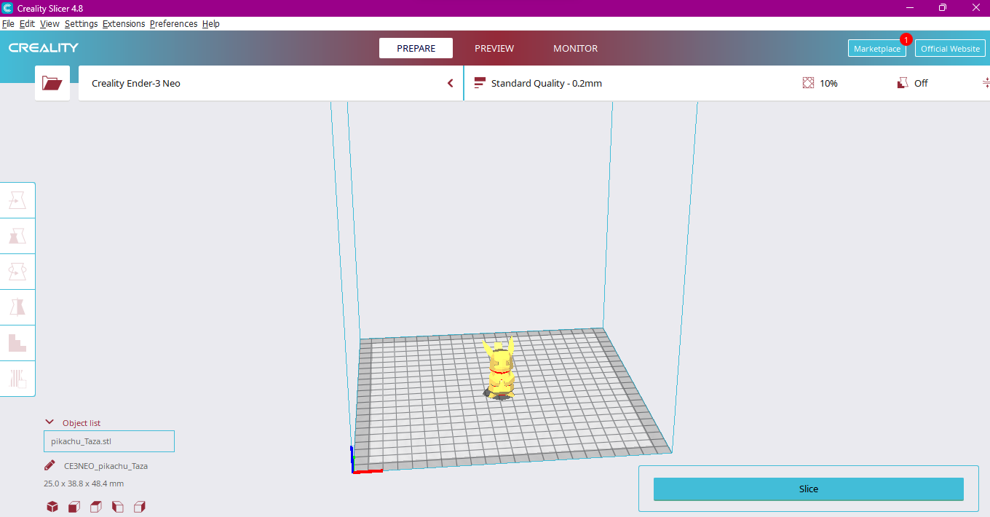Switch to right side view cube icon
This screenshot has height=517, width=990.
click(140, 507)
